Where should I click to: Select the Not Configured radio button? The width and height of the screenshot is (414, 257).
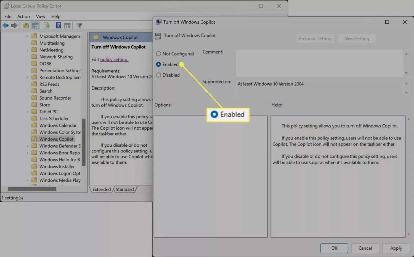pos(158,54)
